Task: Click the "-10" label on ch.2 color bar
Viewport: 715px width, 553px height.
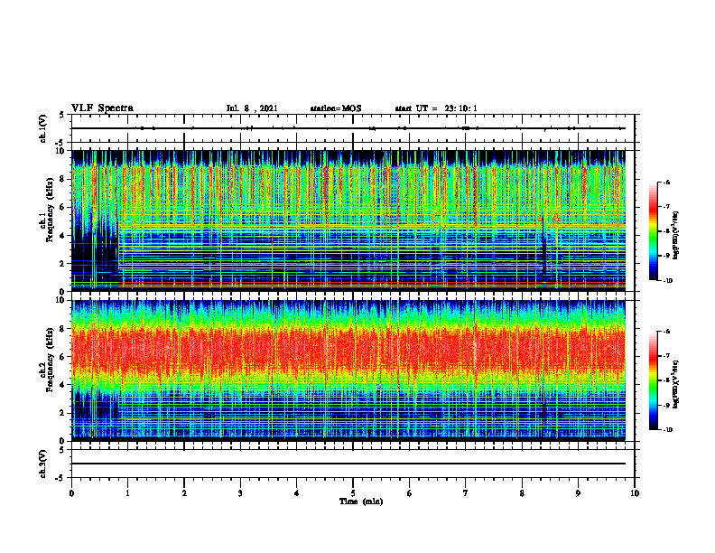Action: (x=667, y=430)
